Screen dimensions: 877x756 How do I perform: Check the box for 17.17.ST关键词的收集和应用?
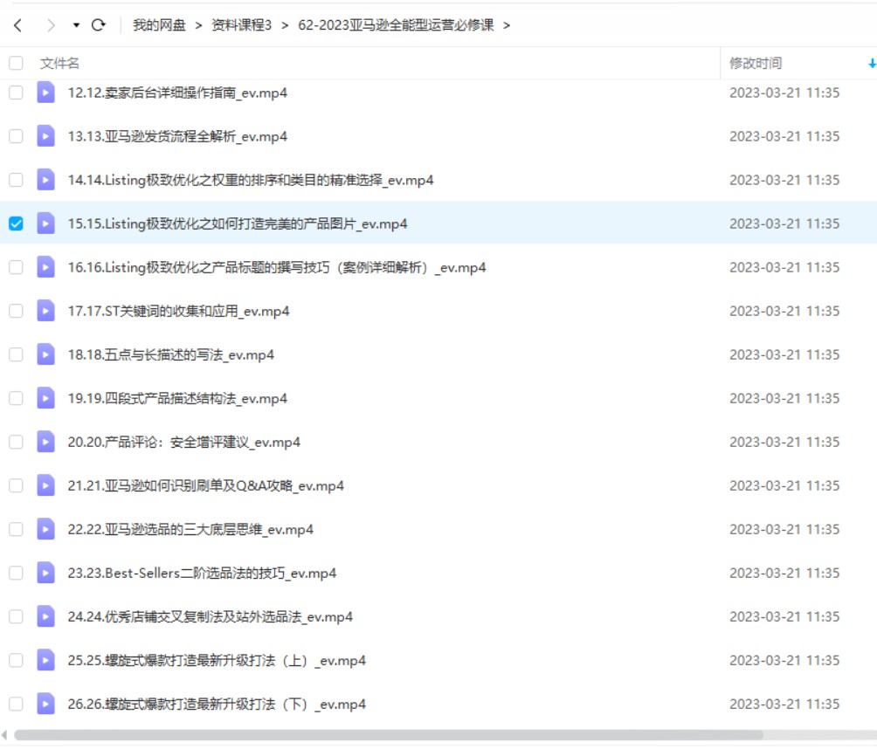tap(17, 311)
